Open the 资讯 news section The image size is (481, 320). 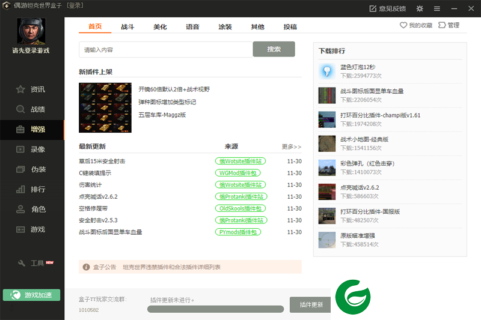[32, 89]
